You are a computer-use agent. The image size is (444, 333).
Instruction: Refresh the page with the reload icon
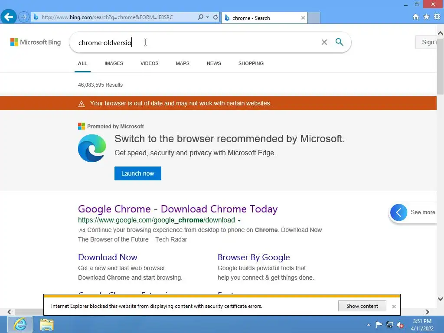coord(215,17)
